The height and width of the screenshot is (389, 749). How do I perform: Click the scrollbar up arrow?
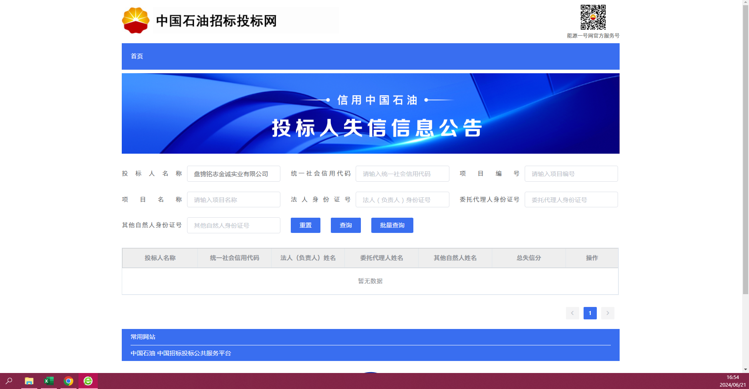point(745,3)
